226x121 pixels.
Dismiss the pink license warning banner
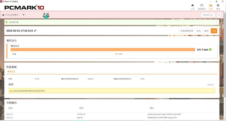(219, 15)
